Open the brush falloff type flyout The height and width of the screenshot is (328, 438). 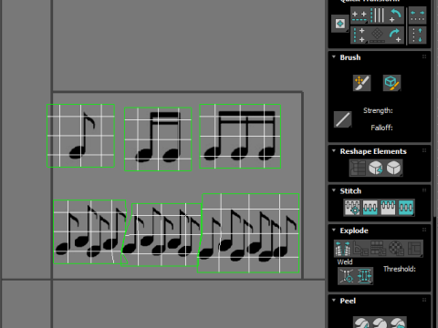pos(342,119)
